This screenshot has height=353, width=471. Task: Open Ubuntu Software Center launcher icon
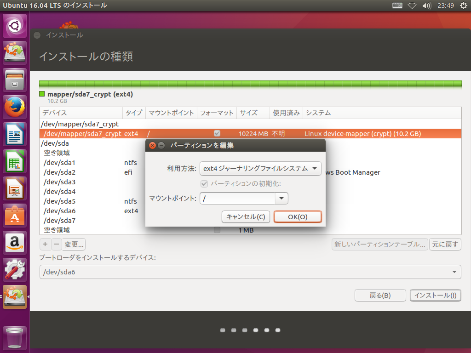(x=15, y=215)
